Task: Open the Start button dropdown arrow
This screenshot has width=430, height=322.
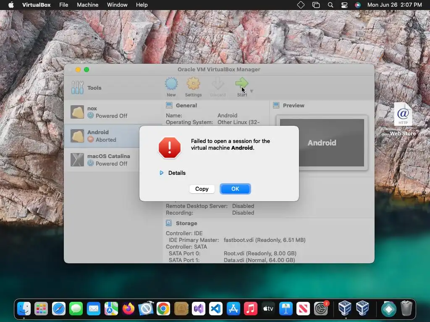Action: pos(252,91)
